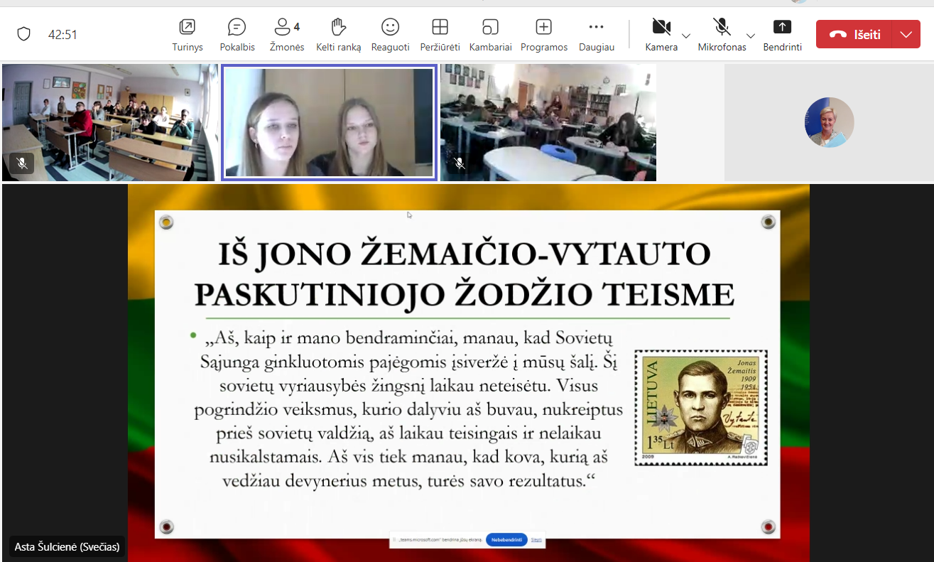Open the Programos apps menu
Screen dimensions: 934x562
pyautogui.click(x=544, y=35)
